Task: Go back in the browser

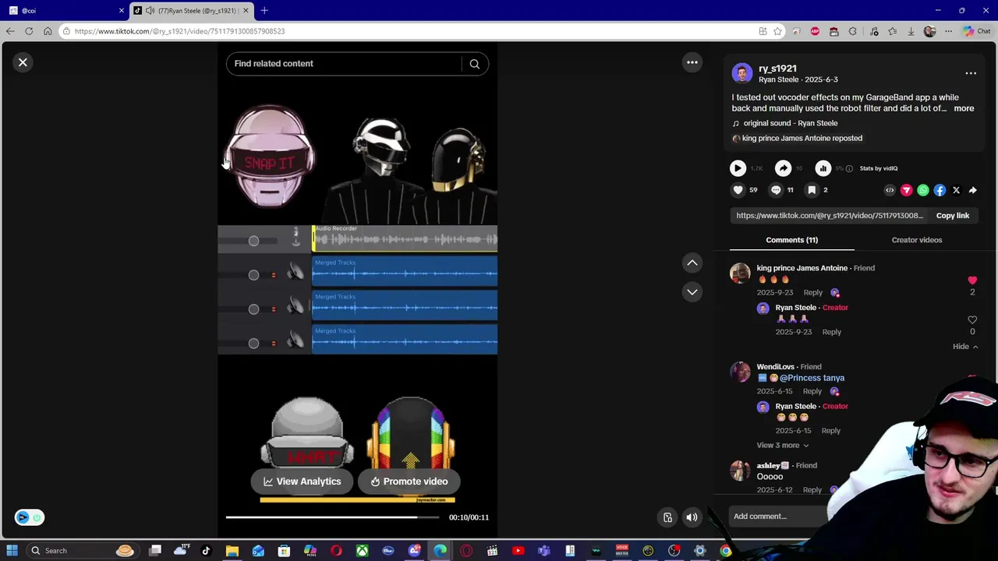Action: click(x=10, y=31)
